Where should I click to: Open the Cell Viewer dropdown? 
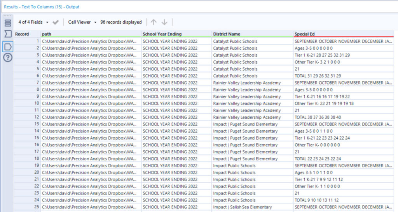82,22
